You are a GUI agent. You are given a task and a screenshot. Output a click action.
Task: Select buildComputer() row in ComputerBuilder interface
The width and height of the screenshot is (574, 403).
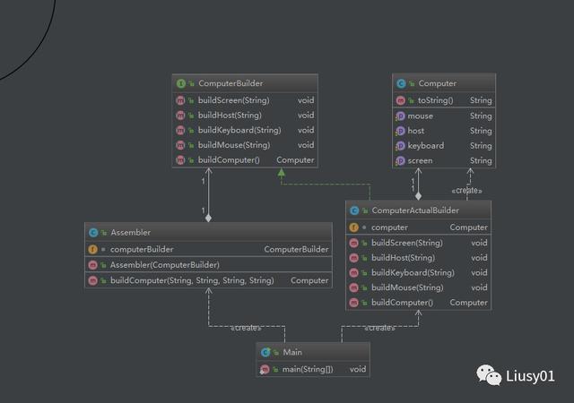coord(229,159)
